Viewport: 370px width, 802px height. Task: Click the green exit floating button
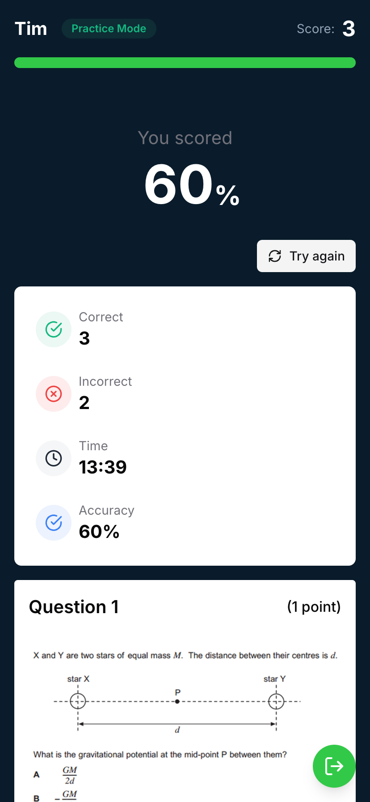[334, 766]
